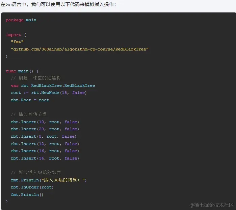Click the 'rbt.Insert(10, root, false)' line

click(45, 122)
